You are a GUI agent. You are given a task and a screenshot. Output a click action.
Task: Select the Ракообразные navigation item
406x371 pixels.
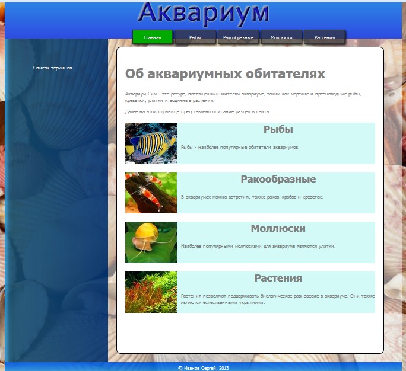point(239,37)
